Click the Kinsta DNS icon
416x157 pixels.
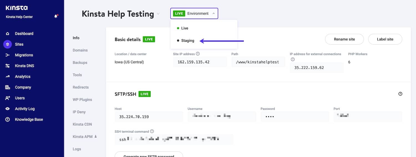(x=7, y=66)
